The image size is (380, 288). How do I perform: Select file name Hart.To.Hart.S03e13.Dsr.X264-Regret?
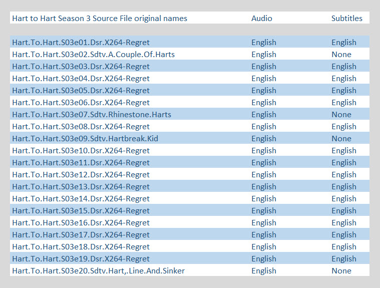[81, 187]
